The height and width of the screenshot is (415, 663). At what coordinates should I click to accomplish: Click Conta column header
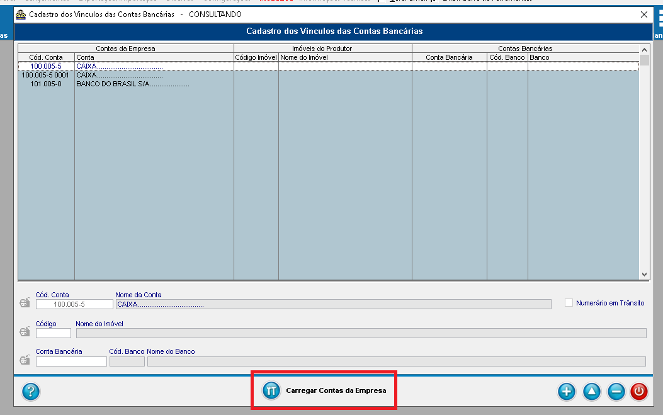point(154,57)
